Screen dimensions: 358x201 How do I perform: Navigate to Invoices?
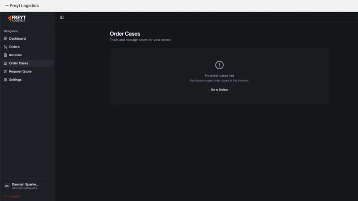point(27,55)
